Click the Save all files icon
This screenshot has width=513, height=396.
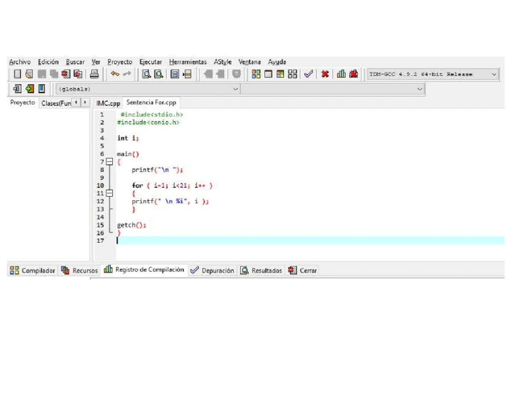[54, 74]
